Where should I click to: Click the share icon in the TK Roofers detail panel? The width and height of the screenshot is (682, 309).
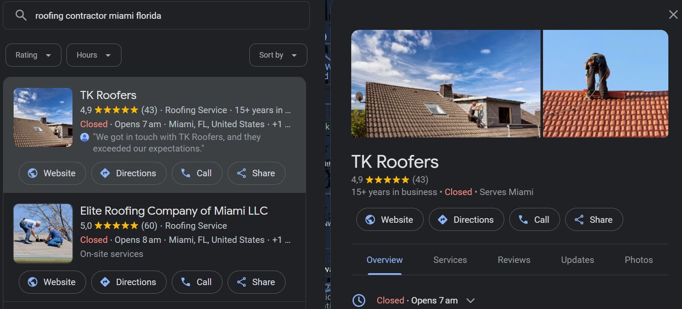[579, 219]
